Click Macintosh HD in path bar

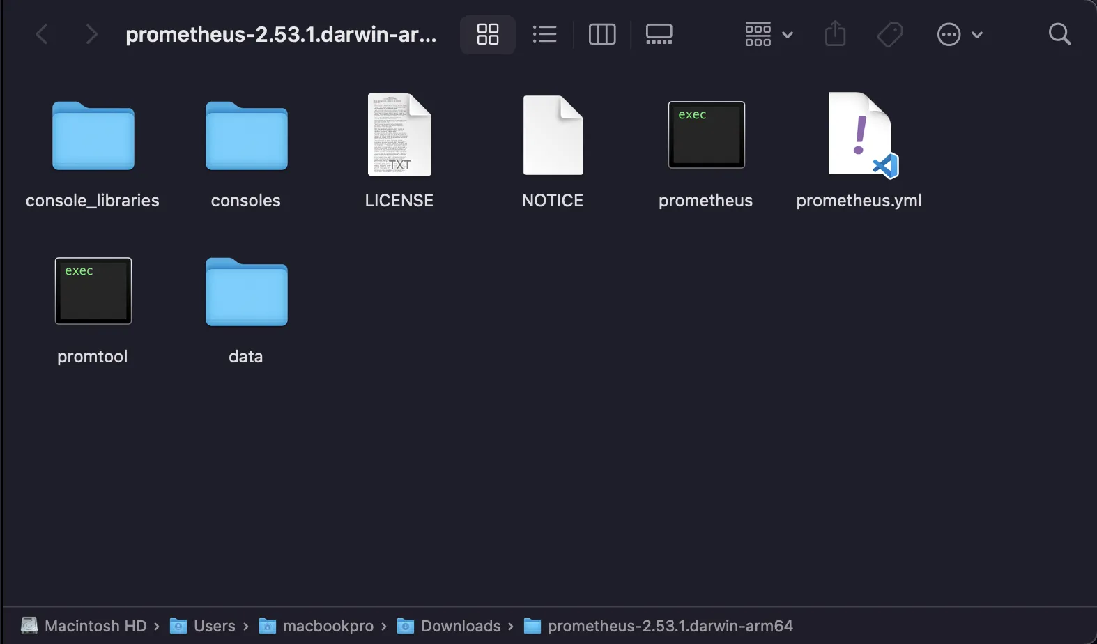point(84,626)
